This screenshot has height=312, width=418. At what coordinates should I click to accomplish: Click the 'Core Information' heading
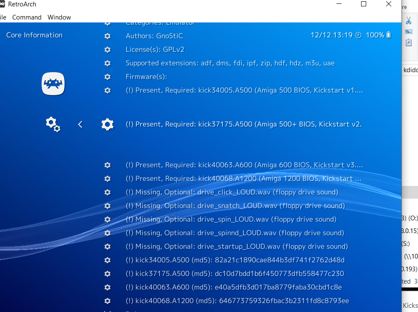[34, 35]
